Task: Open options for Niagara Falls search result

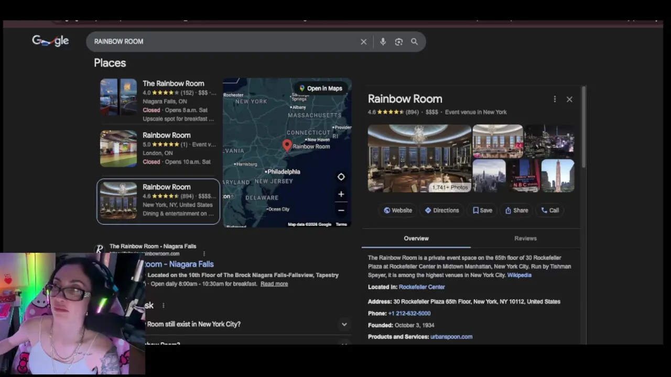Action: pos(204,253)
